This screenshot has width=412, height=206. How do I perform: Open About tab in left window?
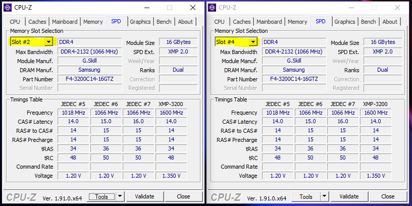click(x=185, y=22)
